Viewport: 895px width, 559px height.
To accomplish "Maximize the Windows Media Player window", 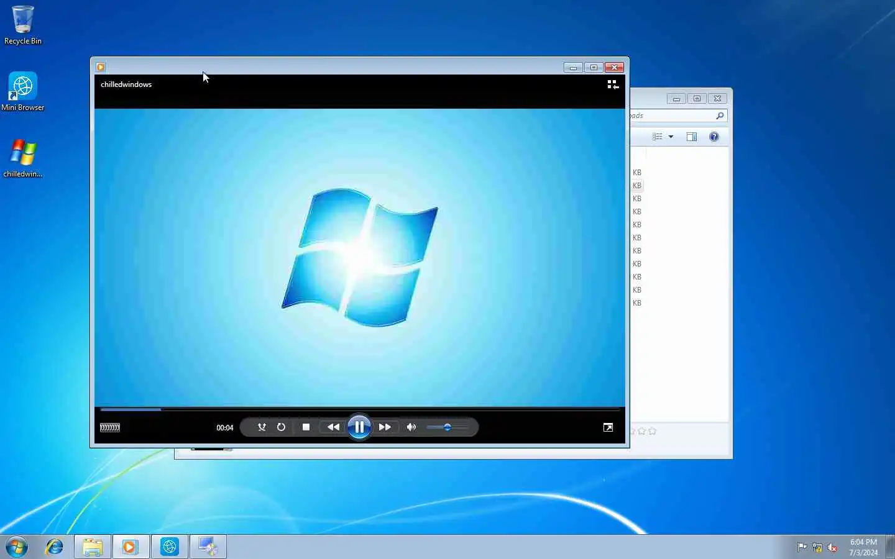I will coord(594,67).
